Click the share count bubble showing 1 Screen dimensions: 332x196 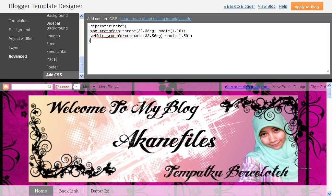pyautogui.click(x=77, y=87)
